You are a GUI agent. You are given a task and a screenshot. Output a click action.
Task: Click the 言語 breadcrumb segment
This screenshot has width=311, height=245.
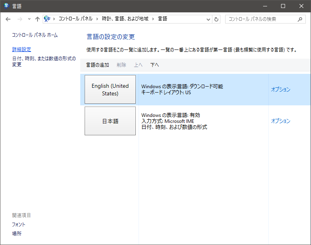pos(162,19)
